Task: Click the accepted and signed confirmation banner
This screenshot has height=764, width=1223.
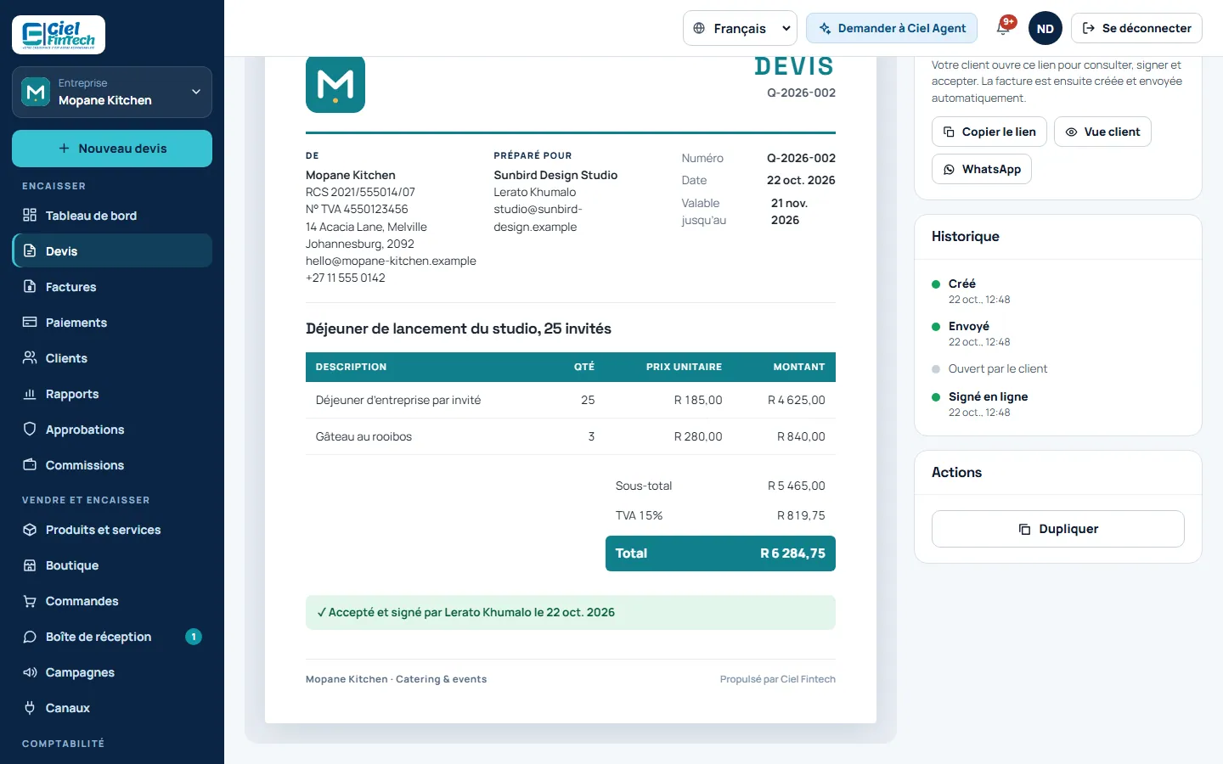Action: point(571,613)
